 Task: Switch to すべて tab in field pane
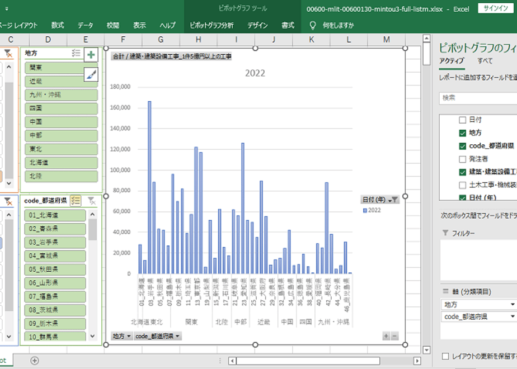tap(485, 61)
